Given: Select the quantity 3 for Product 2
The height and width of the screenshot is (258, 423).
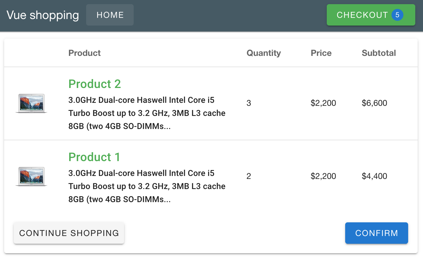Looking at the screenshot, I should pos(249,103).
